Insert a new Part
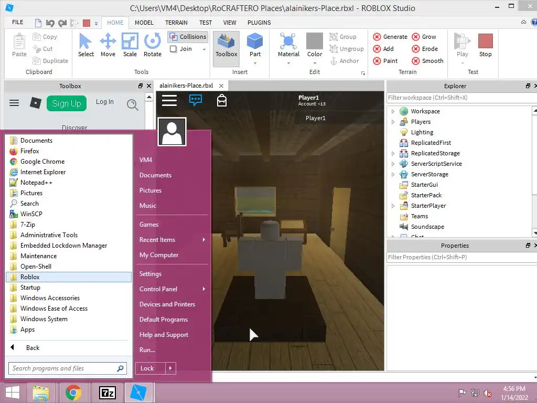 255,45
